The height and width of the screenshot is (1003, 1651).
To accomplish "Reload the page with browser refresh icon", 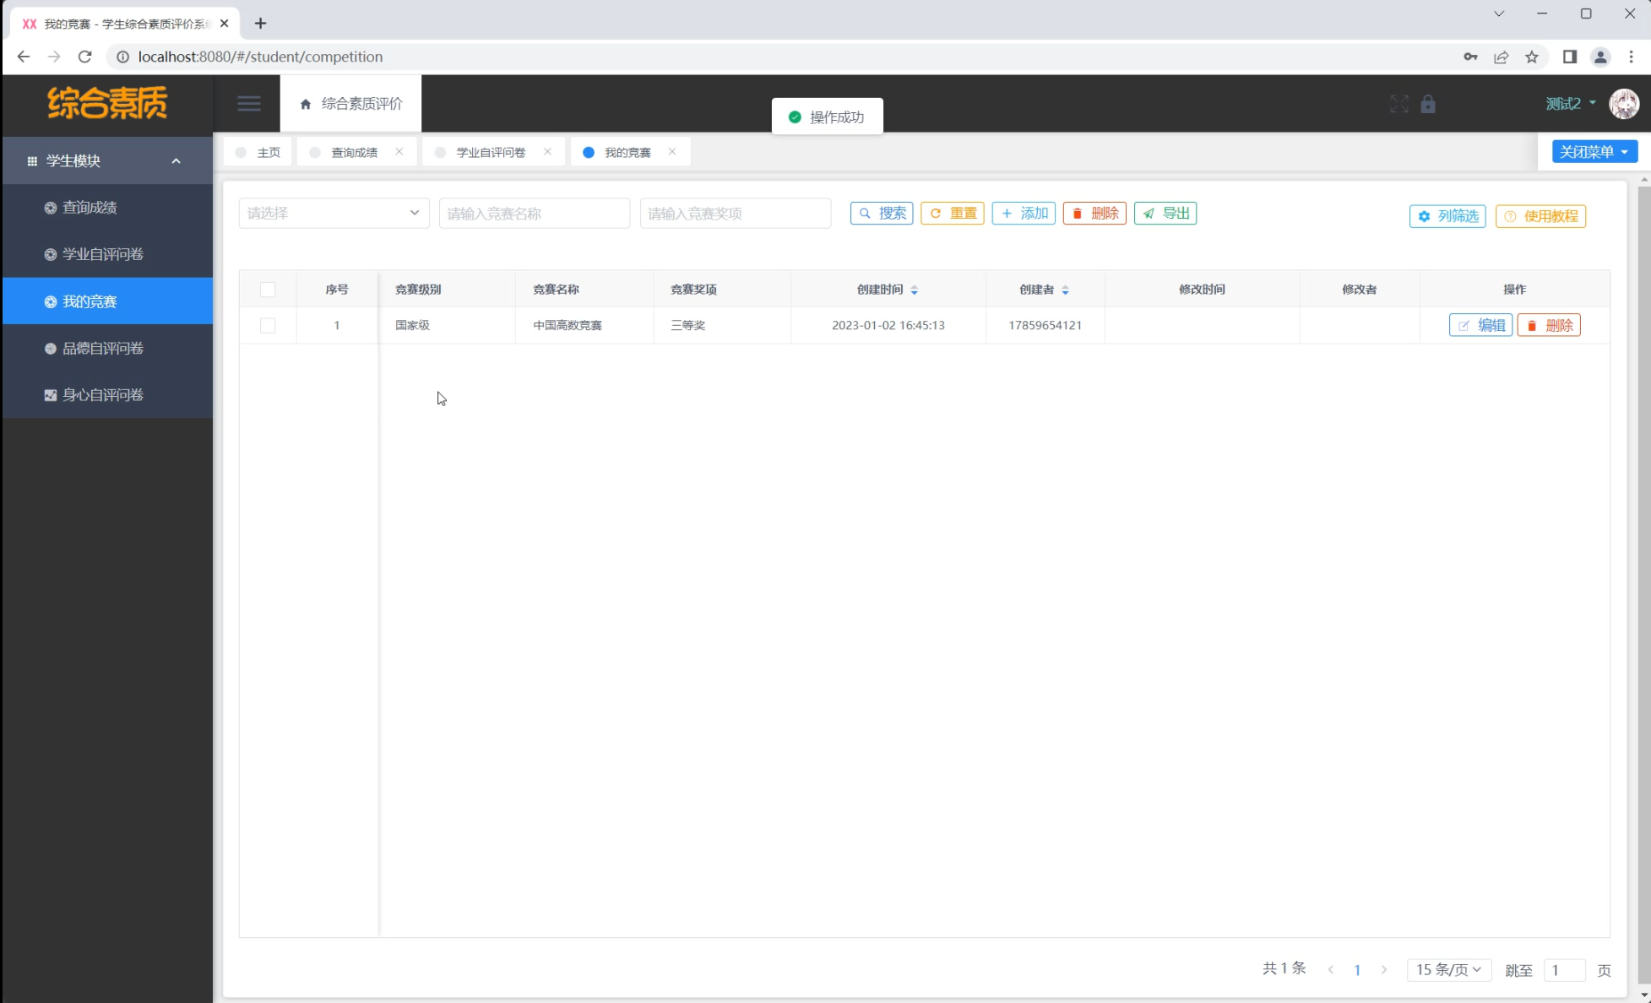I will click(x=84, y=57).
